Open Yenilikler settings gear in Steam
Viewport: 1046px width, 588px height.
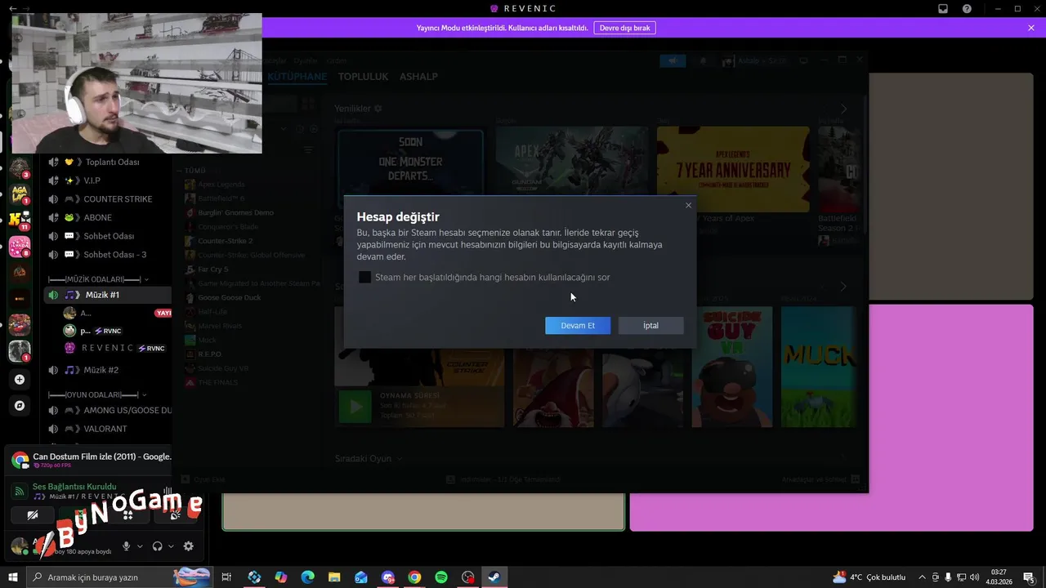378,109
